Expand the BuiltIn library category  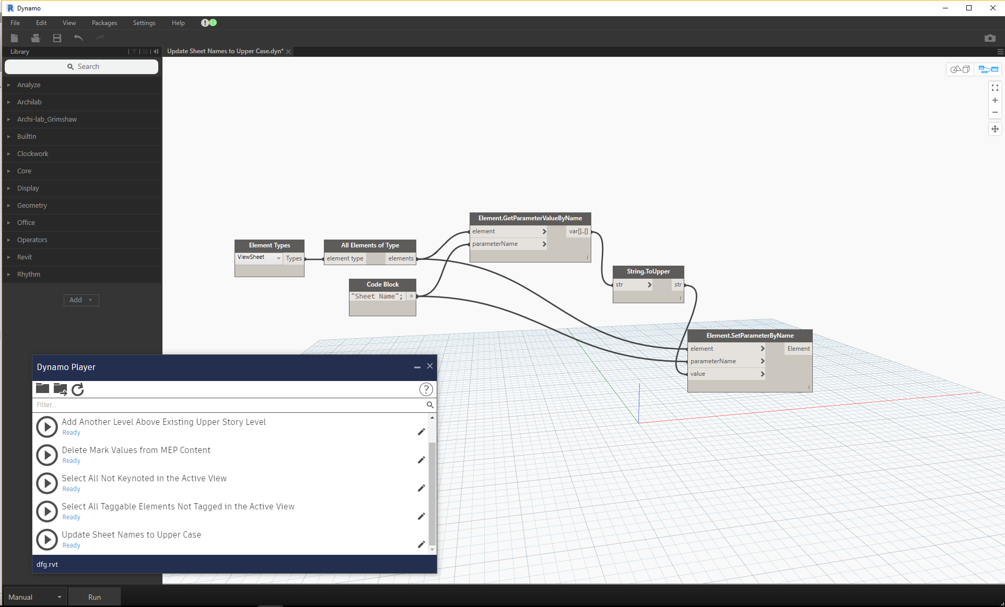81,137
